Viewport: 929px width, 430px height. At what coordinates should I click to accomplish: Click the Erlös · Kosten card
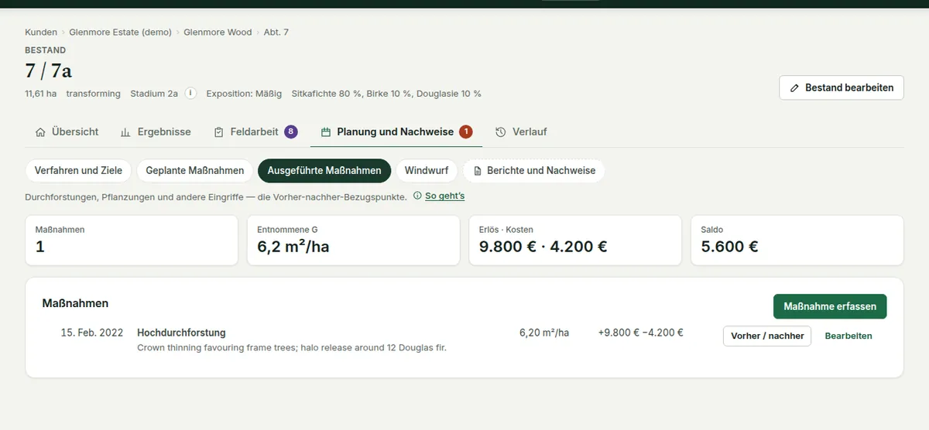[x=575, y=241]
